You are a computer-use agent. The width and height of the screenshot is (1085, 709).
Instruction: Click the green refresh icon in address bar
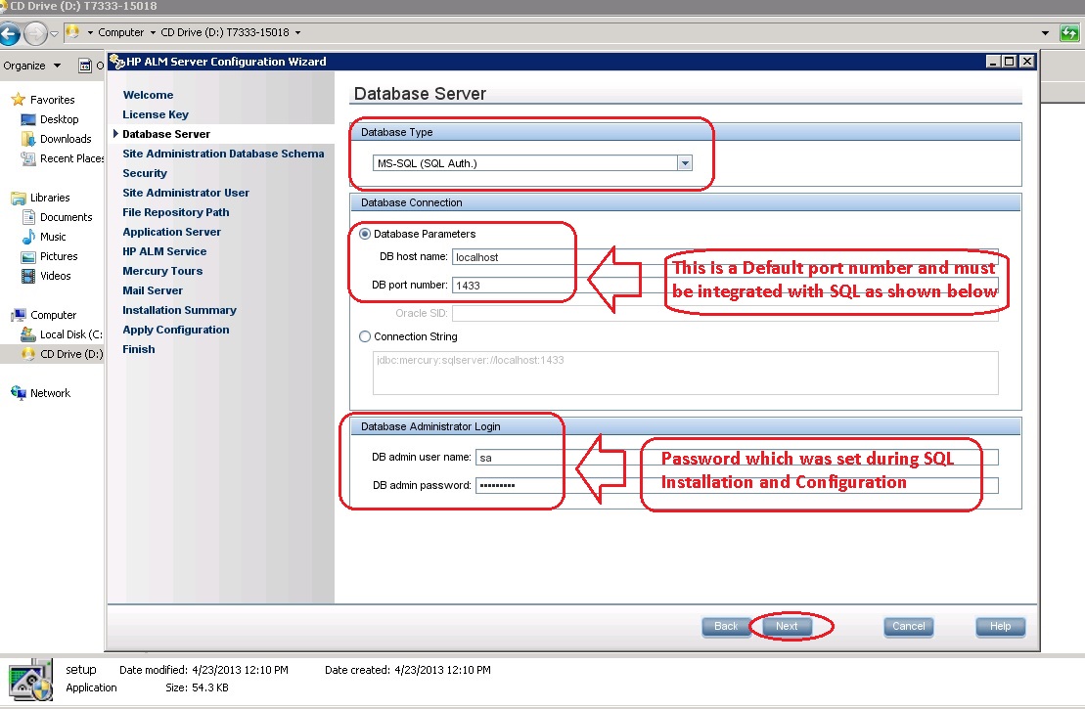click(x=1069, y=32)
